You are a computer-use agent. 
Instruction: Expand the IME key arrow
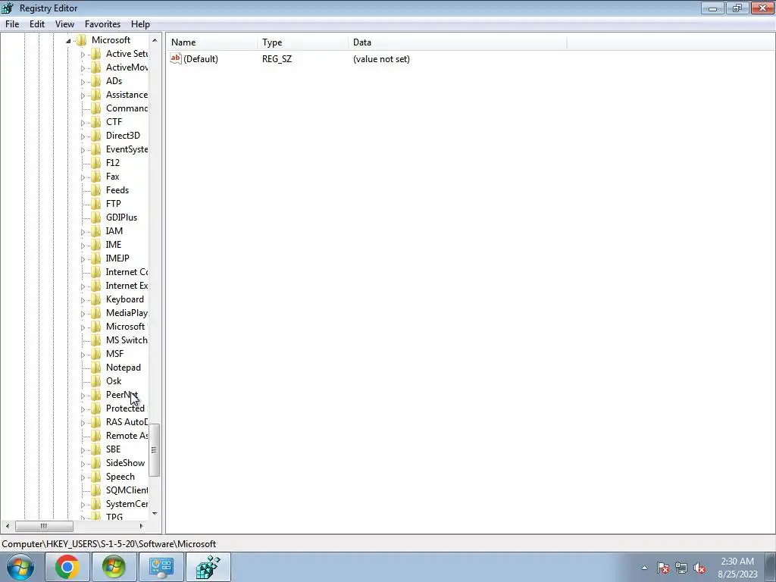coord(83,246)
